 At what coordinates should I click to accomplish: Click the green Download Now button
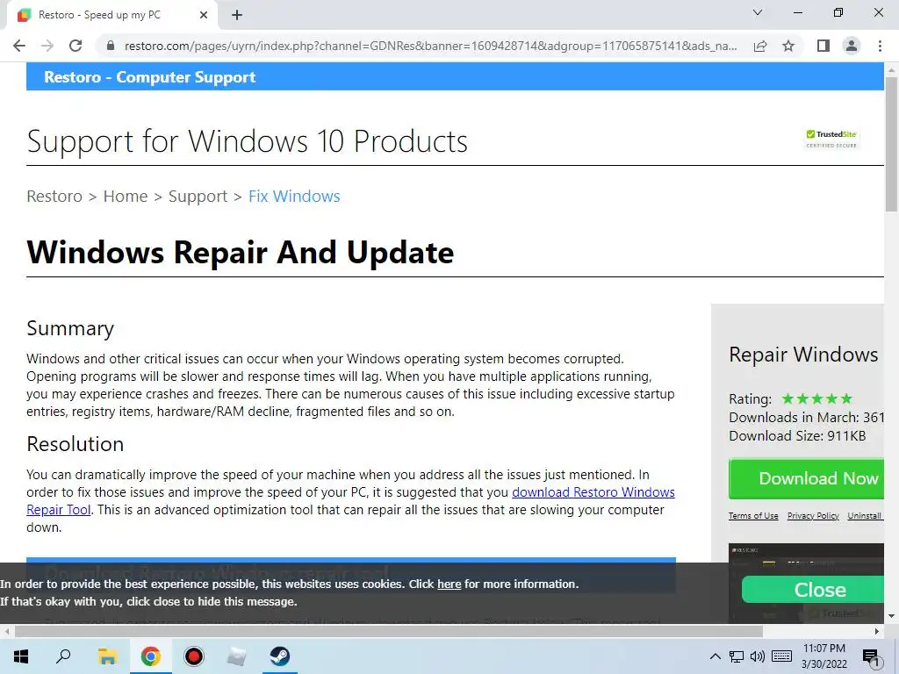coord(807,478)
